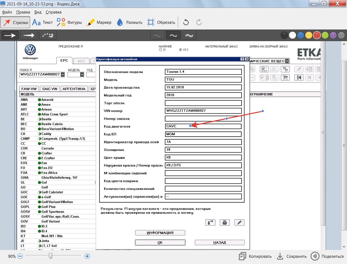The height and width of the screenshot is (264, 347).
Task: Zoom out with the minus button
Action: click(x=20, y=256)
